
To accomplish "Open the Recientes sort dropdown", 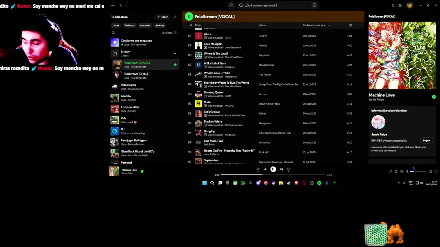I will pos(169,33).
